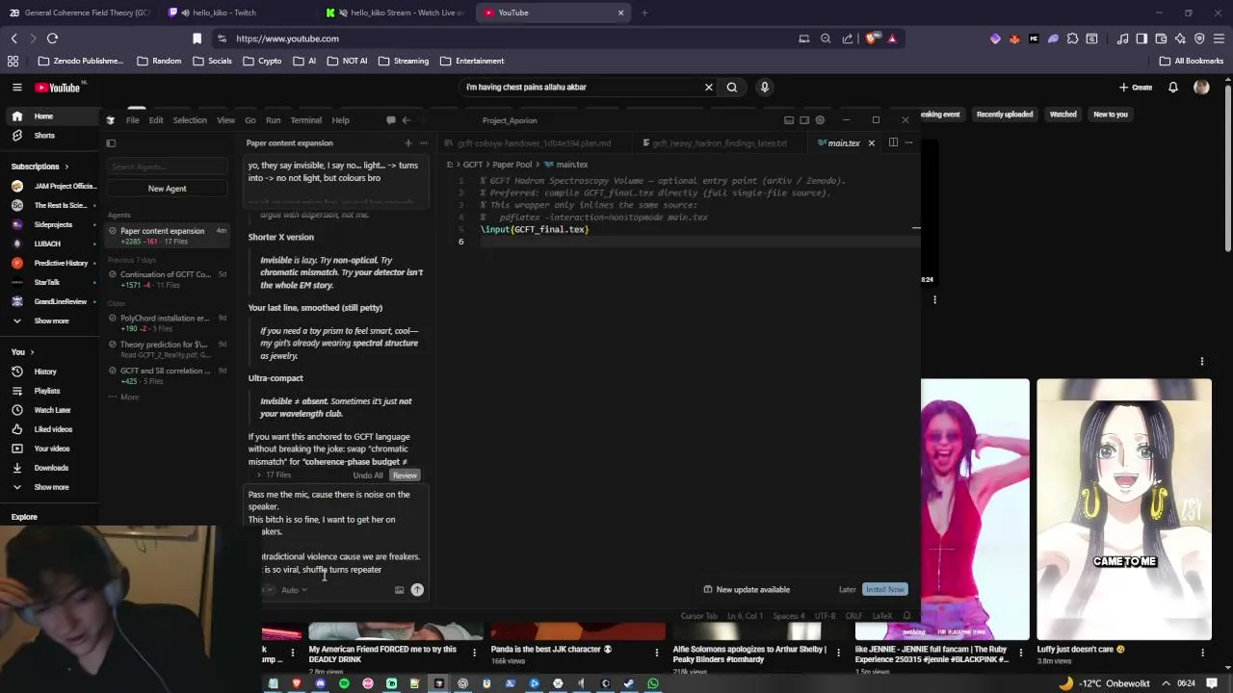
Task: Open YouTube notifications bell
Action: tap(1173, 87)
